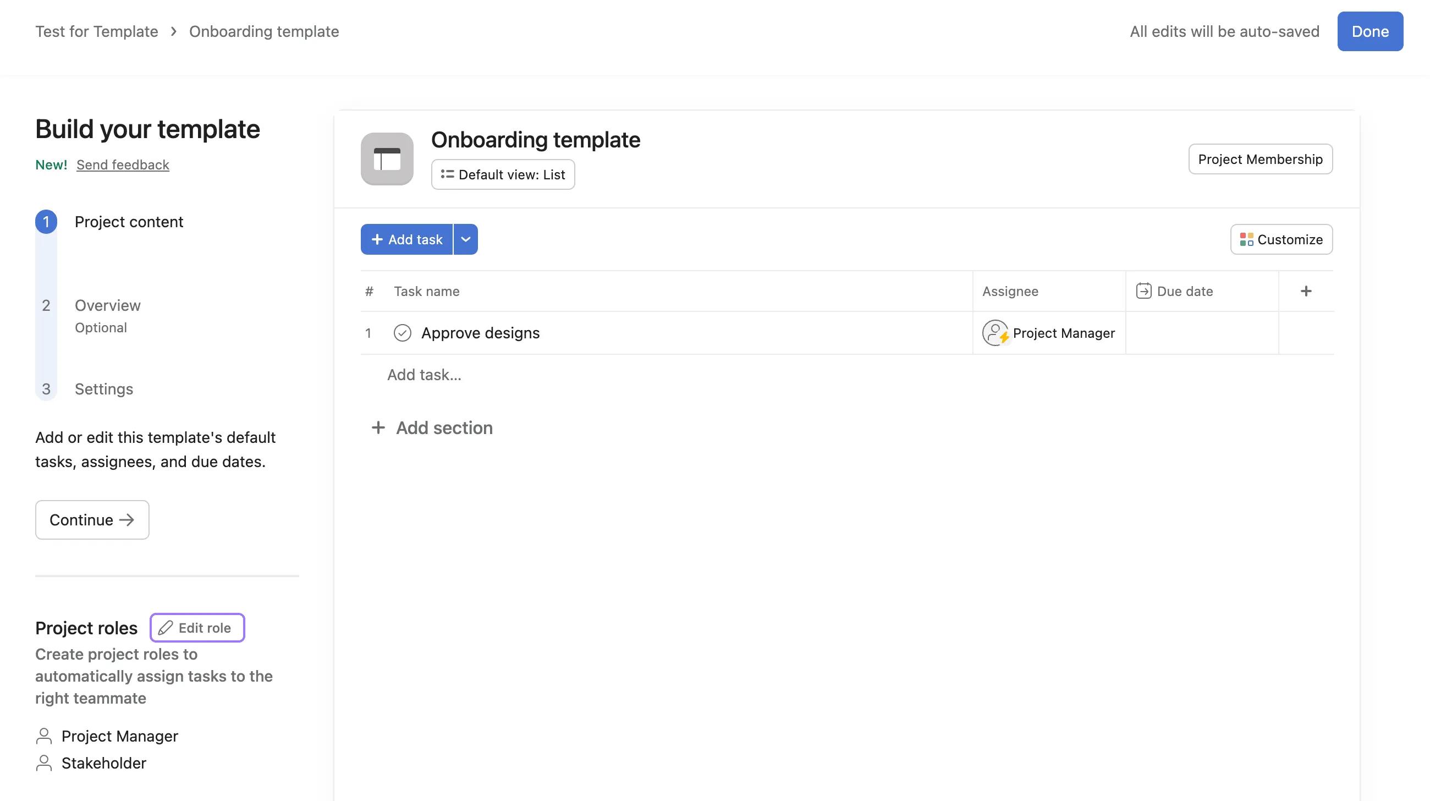1430x801 pixels.
Task: Click the Onboarding template project icon
Action: pos(387,159)
